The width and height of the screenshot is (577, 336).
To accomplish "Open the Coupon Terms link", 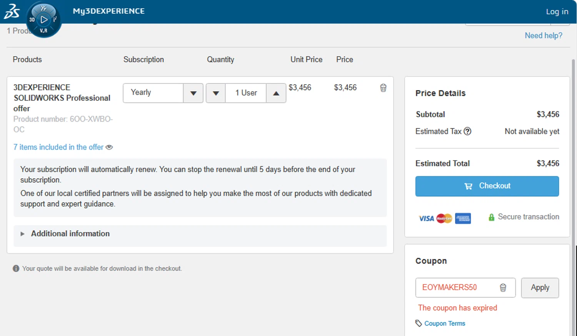I will tap(445, 323).
